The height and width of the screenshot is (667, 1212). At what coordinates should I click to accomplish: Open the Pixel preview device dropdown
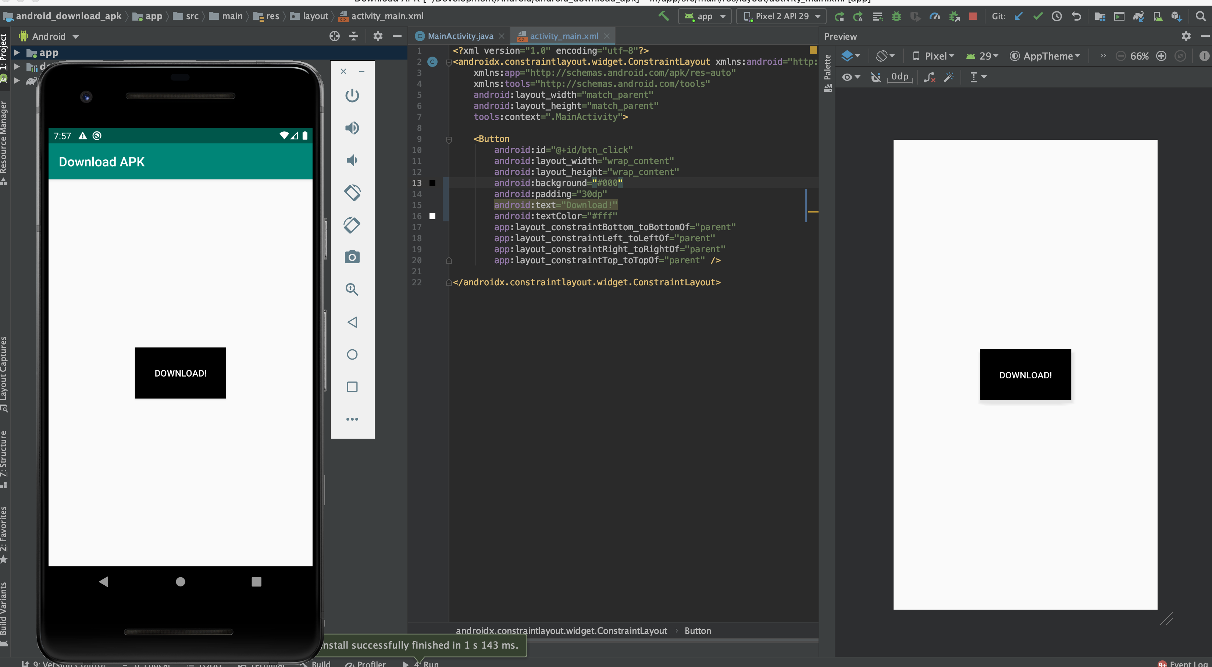tap(934, 56)
